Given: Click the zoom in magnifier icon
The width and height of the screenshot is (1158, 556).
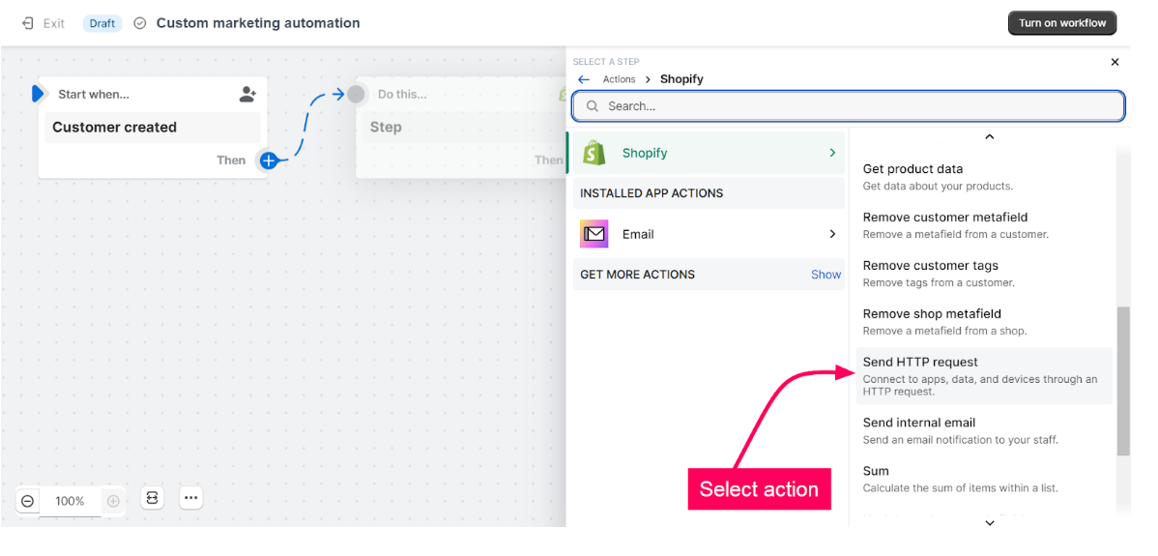Looking at the screenshot, I should point(113,501).
